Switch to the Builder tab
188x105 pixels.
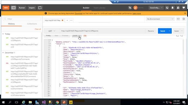(86, 8)
